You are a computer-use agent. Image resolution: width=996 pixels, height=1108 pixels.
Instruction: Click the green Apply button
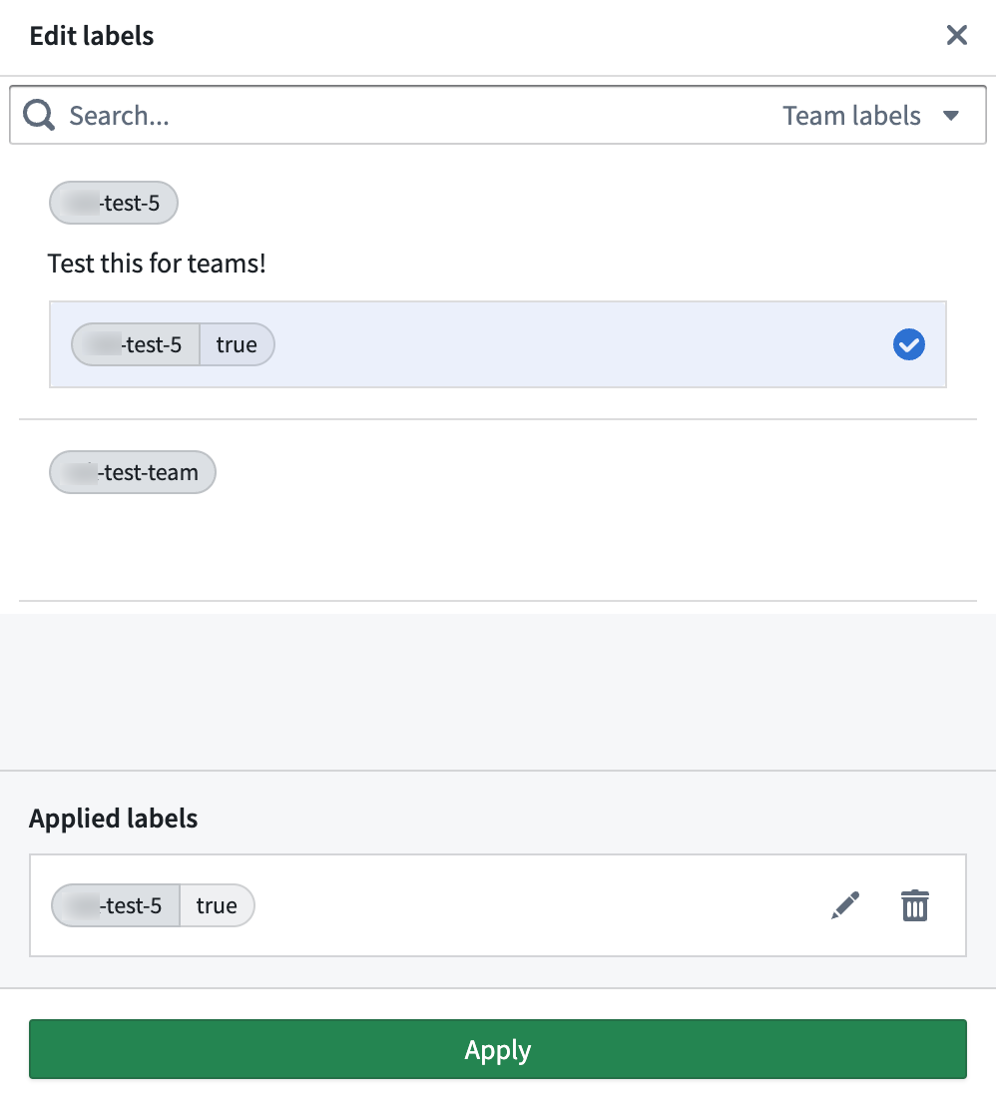[498, 1049]
